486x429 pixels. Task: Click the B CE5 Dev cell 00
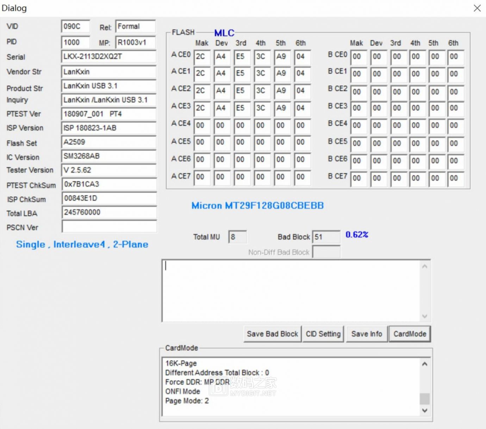tap(379, 144)
